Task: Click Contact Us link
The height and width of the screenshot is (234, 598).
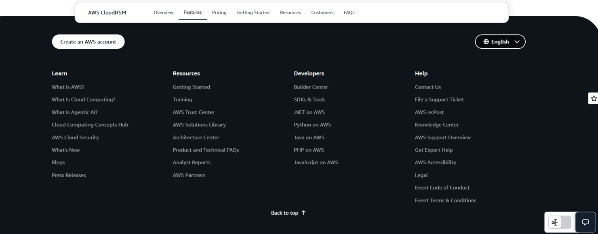Action: tap(428, 87)
